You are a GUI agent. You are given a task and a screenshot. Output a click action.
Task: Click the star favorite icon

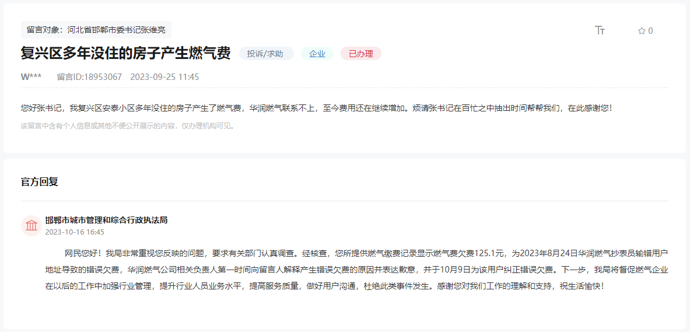point(642,31)
